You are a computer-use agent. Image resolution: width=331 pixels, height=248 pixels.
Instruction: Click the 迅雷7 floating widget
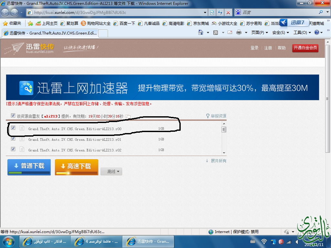[294, 23]
